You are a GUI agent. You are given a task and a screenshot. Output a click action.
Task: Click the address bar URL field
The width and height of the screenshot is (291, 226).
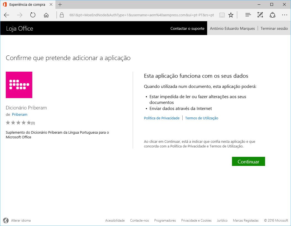pos(141,15)
